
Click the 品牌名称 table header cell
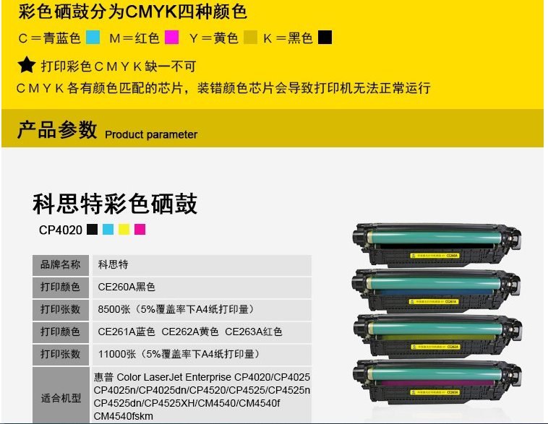pyautogui.click(x=61, y=265)
